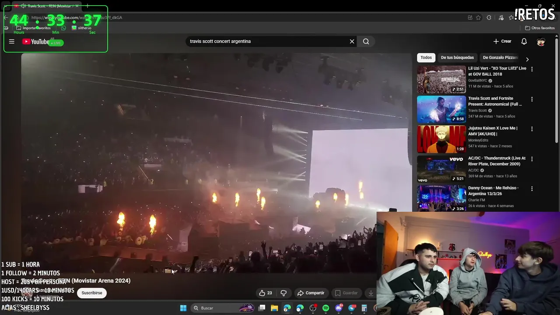The width and height of the screenshot is (560, 315).
Task: Add page to favorites star icon
Action: (x=479, y=17)
